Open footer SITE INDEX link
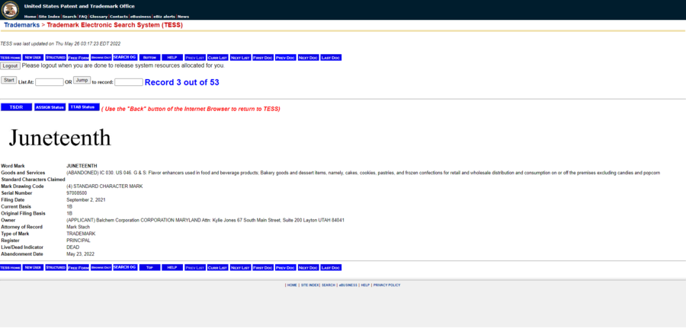Image resolution: width=686 pixels, height=328 pixels. (x=309, y=285)
